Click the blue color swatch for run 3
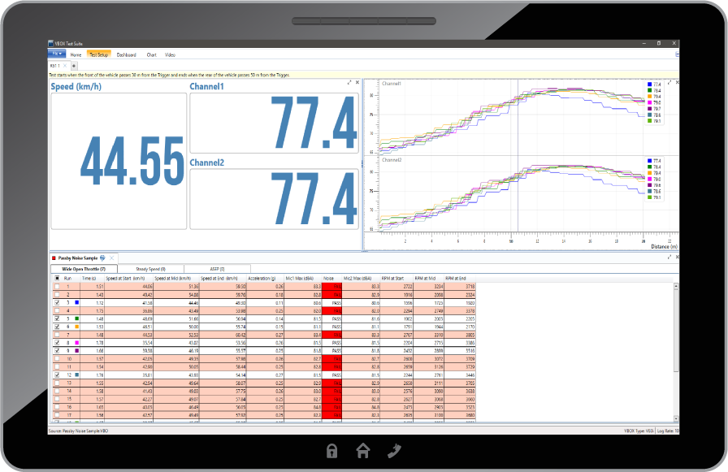728x472 pixels. 76,301
